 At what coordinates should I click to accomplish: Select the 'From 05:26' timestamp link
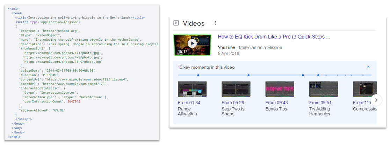coord(233,103)
